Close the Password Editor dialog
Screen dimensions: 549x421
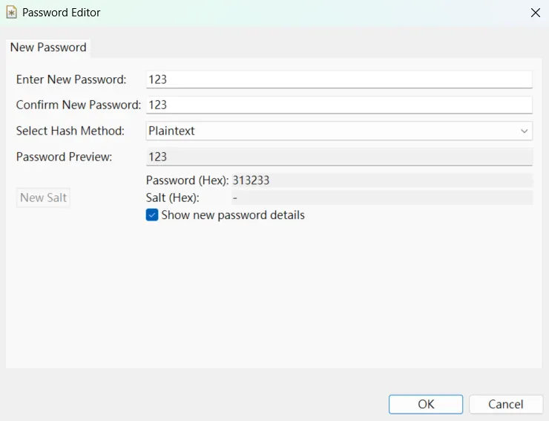[535, 13]
